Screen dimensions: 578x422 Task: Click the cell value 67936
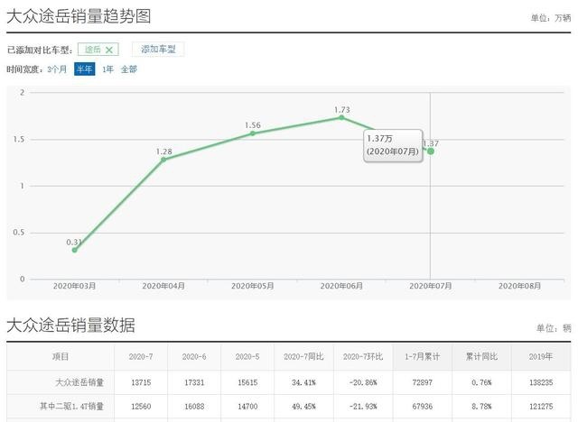pyautogui.click(x=423, y=406)
